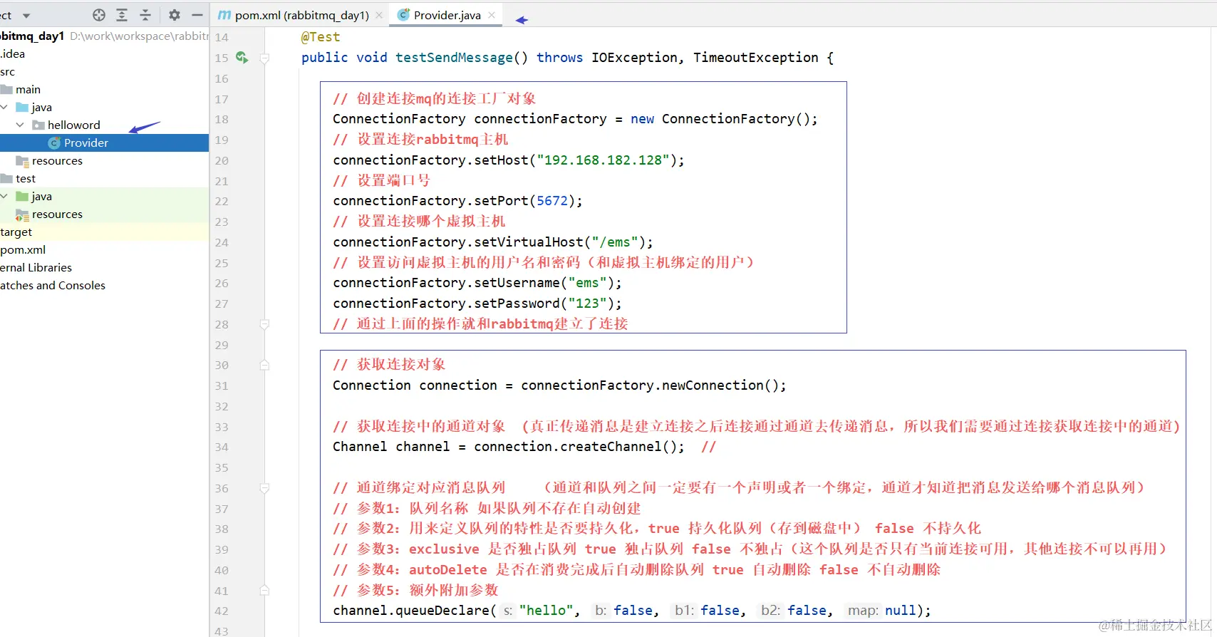Close the Provider.java tab

pos(492,15)
